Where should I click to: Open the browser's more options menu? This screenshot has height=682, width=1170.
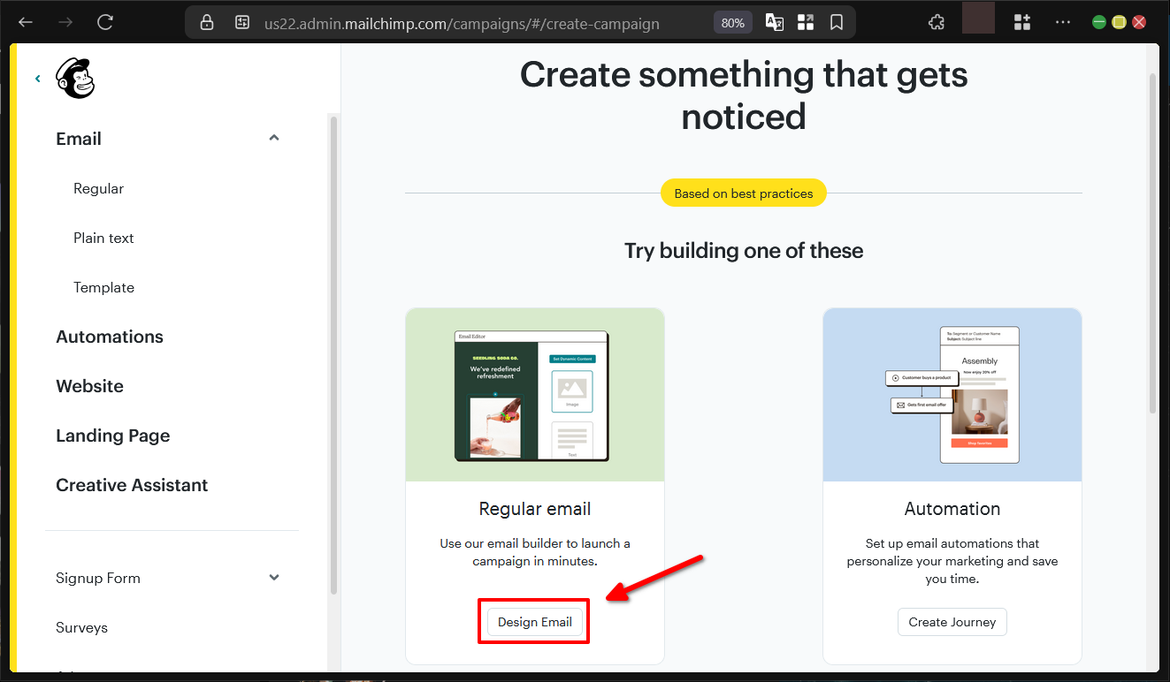(x=1062, y=21)
